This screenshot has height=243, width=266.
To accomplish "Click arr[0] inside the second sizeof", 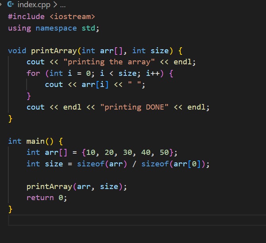I will (x=187, y=164).
